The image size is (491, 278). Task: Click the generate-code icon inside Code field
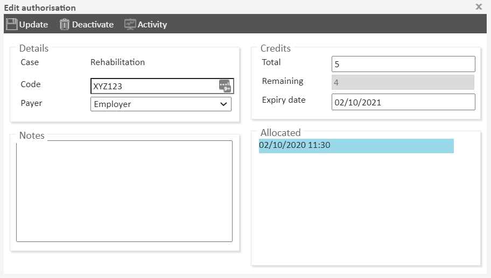[225, 86]
